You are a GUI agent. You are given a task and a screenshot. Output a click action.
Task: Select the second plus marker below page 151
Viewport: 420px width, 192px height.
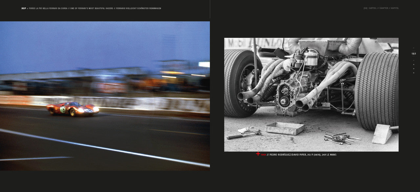click(414, 64)
